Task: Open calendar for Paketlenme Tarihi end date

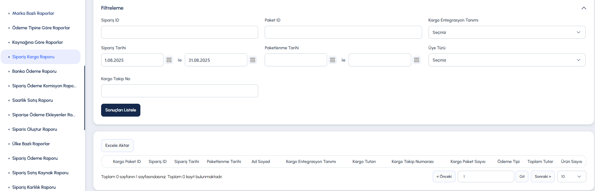Action: click(x=417, y=60)
